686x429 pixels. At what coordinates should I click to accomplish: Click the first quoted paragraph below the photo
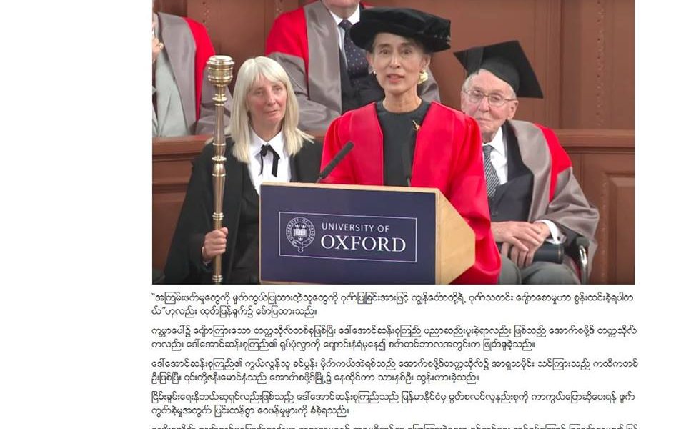coord(392,305)
